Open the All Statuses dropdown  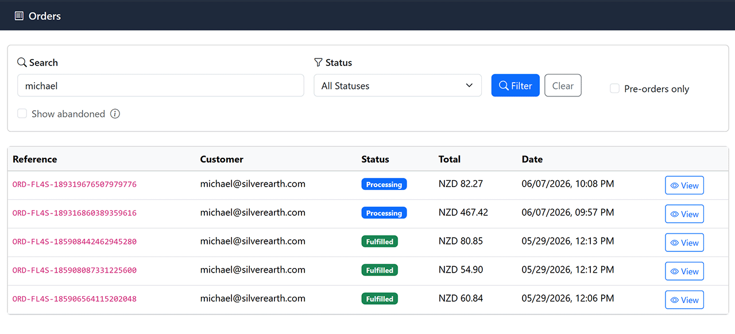397,86
